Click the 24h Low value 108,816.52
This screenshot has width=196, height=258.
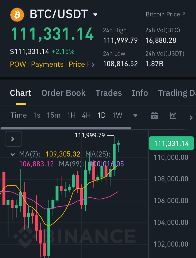coord(121,64)
